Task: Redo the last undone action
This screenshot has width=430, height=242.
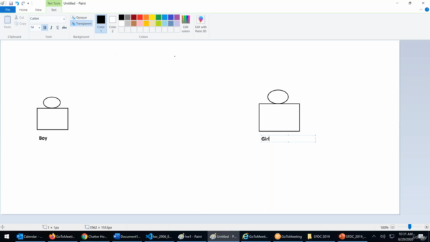Action: [23, 3]
